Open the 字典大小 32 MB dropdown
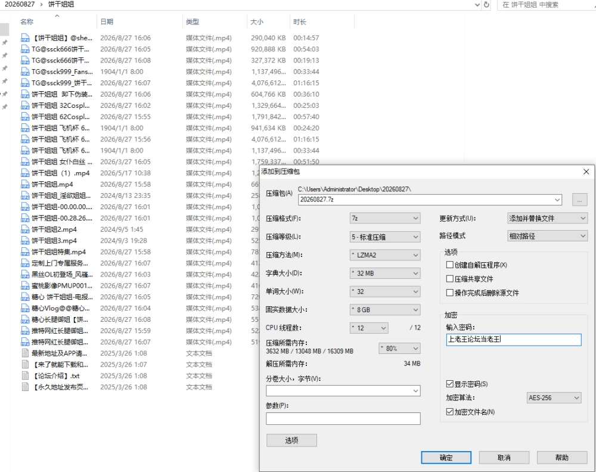Viewport: 596px width, 472px height. (x=385, y=273)
